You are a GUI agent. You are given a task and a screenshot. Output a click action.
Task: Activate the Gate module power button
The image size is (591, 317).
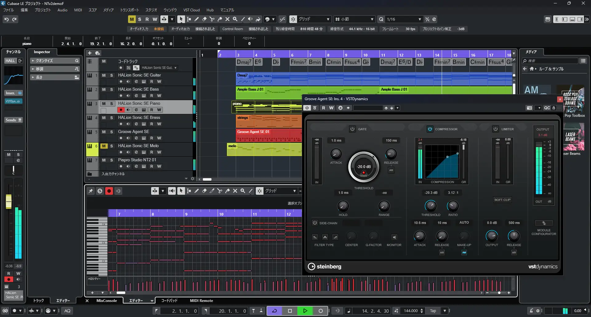[352, 129]
